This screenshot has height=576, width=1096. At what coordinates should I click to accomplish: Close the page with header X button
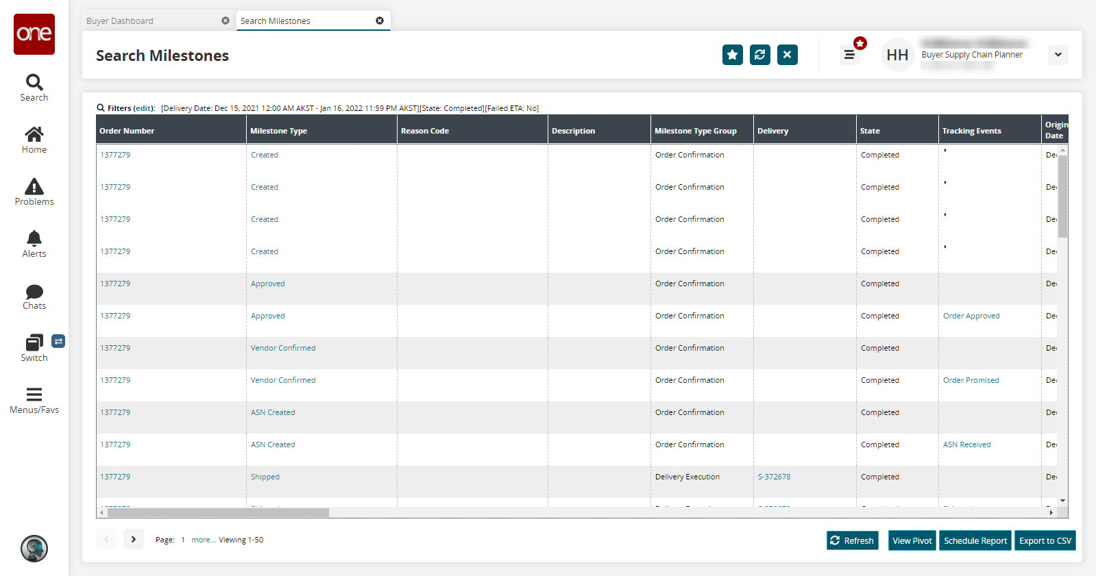(x=787, y=55)
